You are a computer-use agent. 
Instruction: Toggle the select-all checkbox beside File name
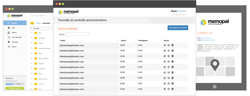pyautogui.click(x=31, y=28)
